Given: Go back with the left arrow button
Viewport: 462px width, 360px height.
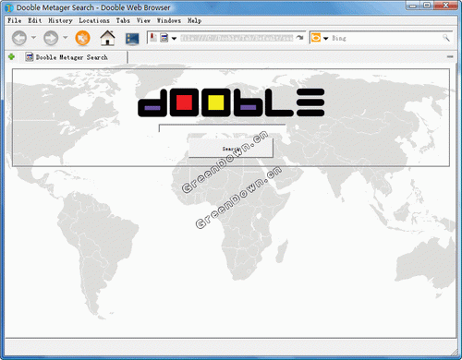Looking at the screenshot, I should pos(19,38).
